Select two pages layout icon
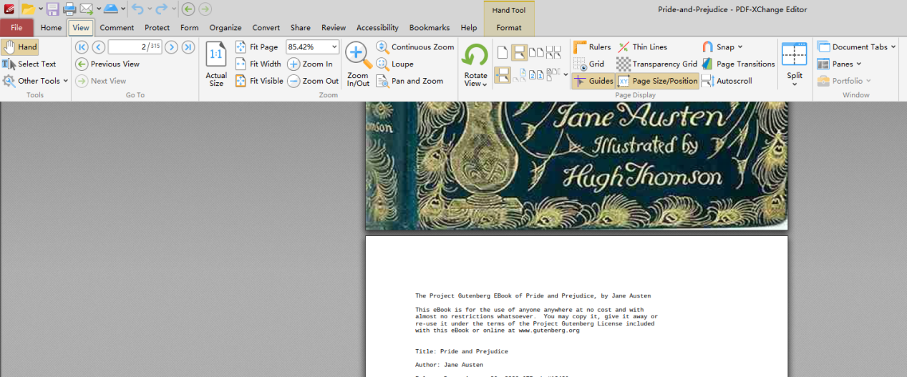Screen dimensions: 907x377 coord(536,52)
